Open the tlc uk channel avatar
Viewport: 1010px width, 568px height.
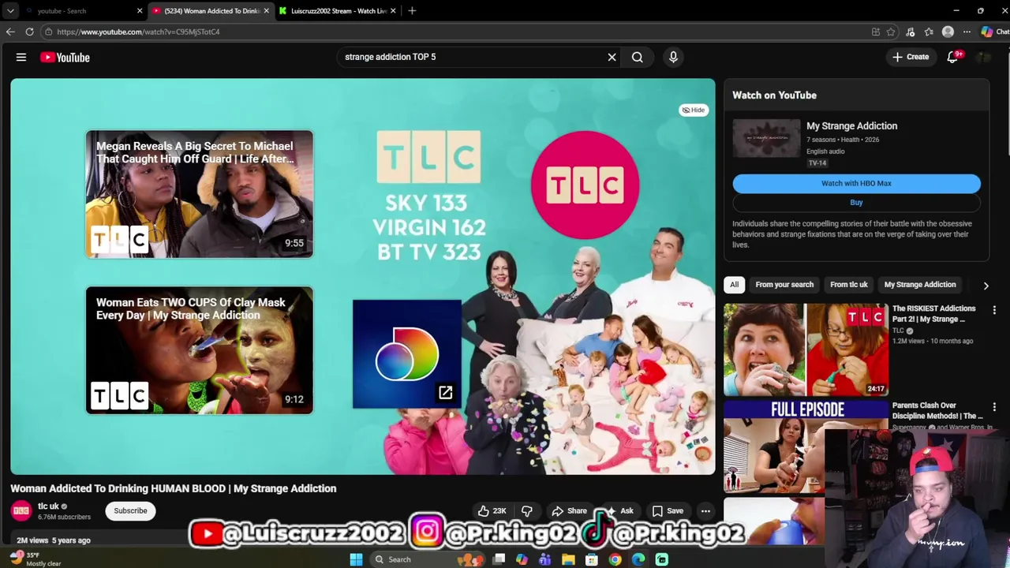click(21, 511)
